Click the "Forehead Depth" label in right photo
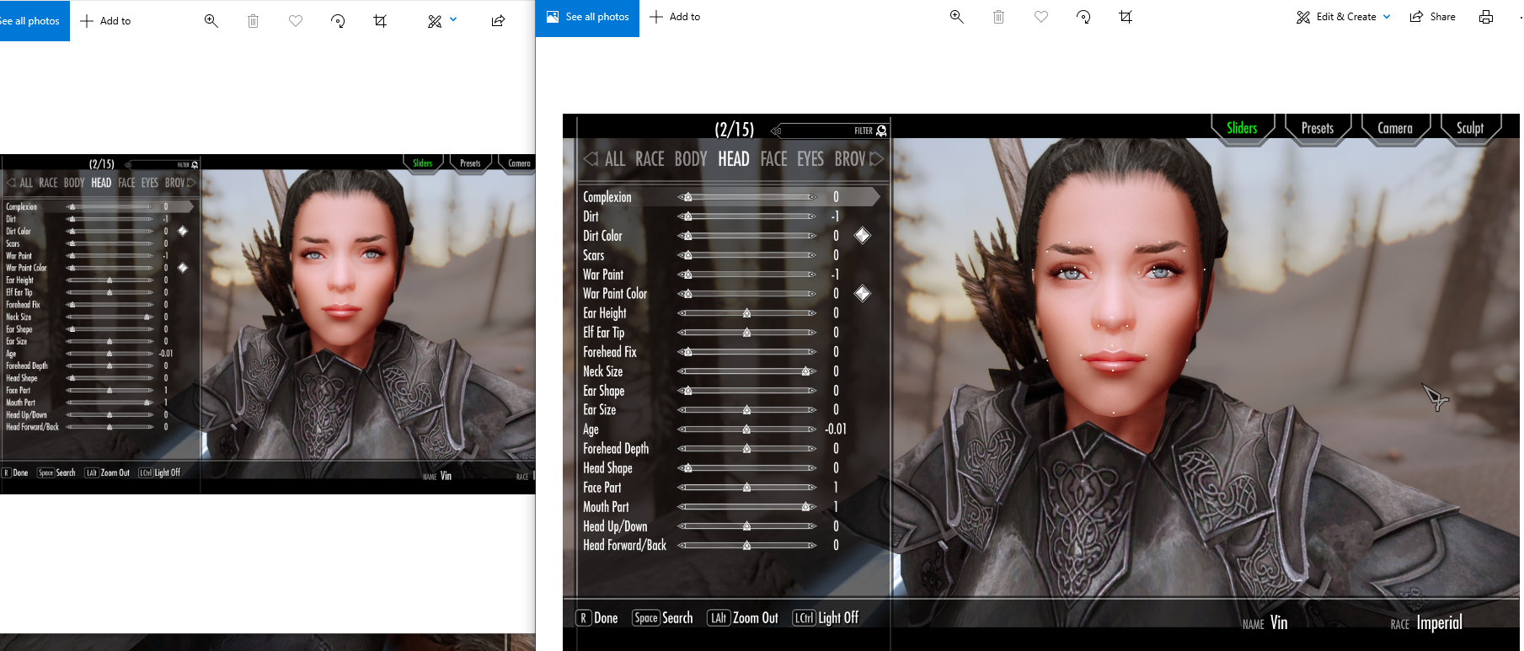This screenshot has height=651, width=1524. coord(616,449)
